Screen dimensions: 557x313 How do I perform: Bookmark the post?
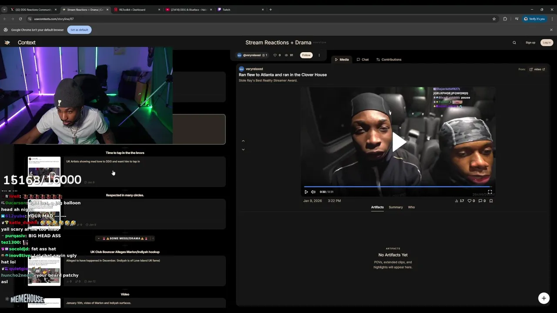[x=491, y=201]
